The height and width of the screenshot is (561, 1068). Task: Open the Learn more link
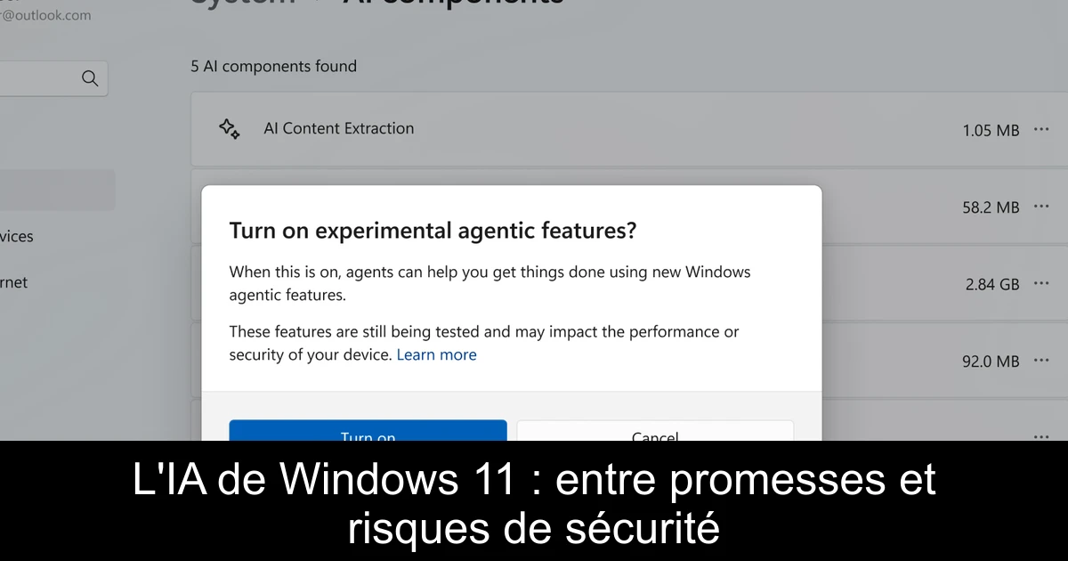pyautogui.click(x=436, y=354)
